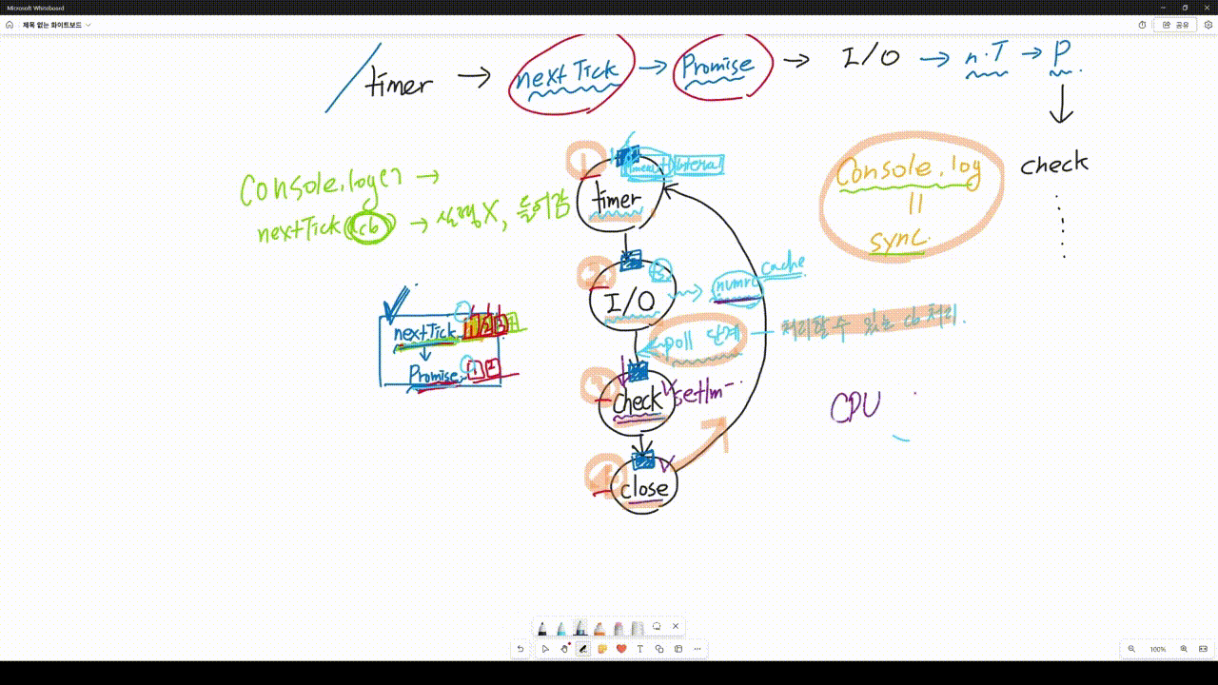
Task: Pick the teal pen
Action: 561,628
